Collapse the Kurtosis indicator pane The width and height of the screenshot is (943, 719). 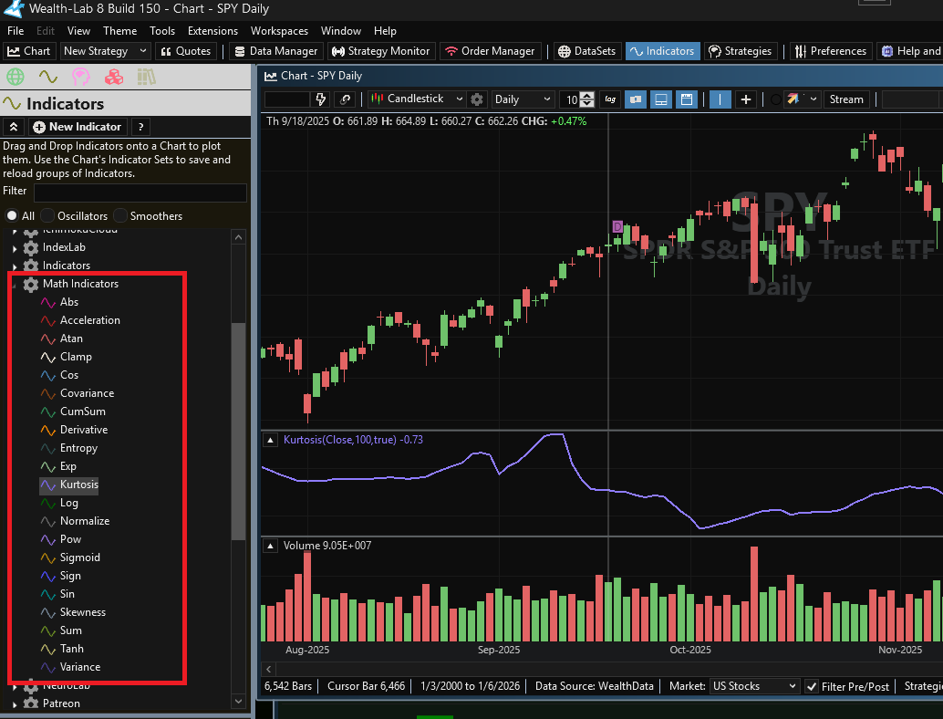point(271,440)
